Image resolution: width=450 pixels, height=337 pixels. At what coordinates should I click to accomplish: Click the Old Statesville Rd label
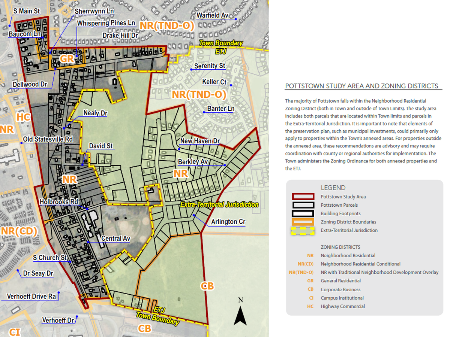click(x=48, y=139)
